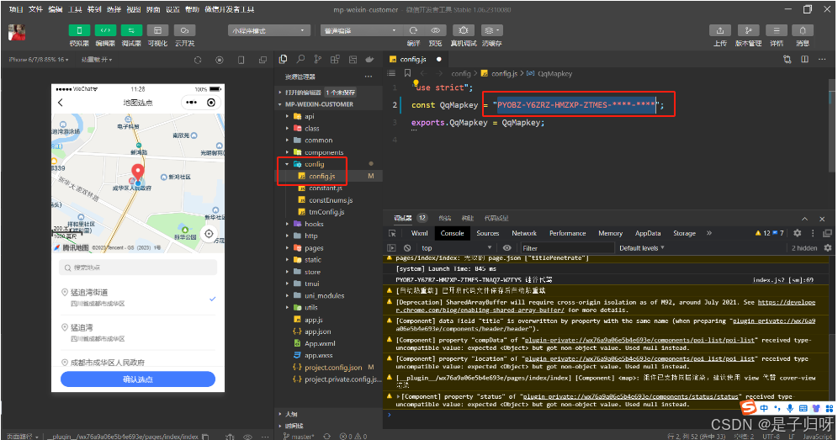Start 真机调试 real device debugging
The image size is (838, 440).
point(464,30)
